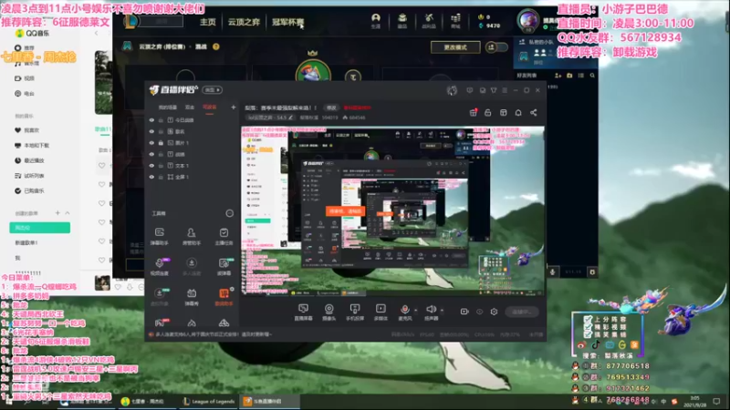Viewport: 730px width, 410px height.
Task: Click 修改 button beside stream title
Action: [331, 108]
